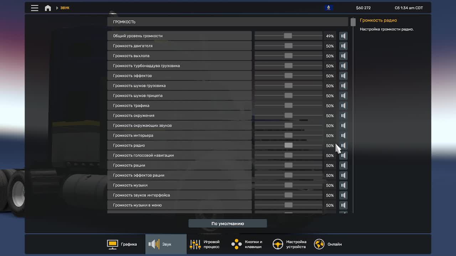Viewport: 456px width, 256px height.
Task: Click the turbocharger volume slider handle
Action: (x=289, y=66)
